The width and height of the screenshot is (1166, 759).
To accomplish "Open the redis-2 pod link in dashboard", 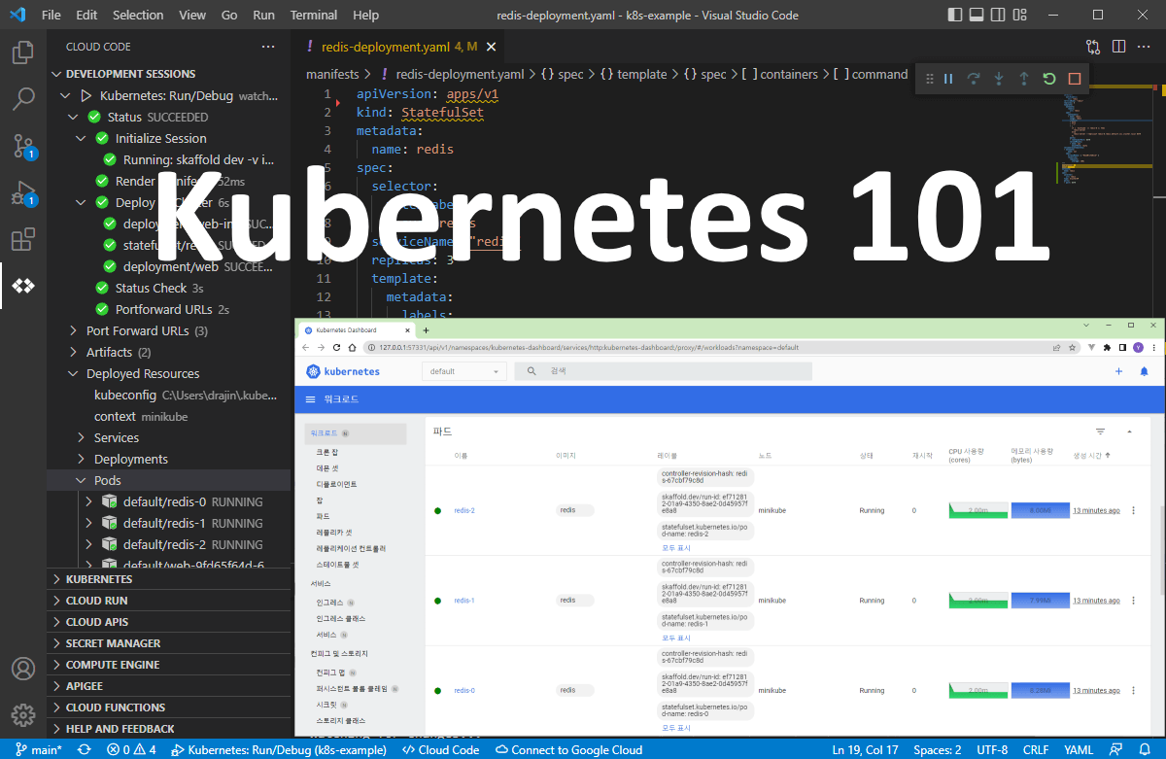I will pos(463,509).
